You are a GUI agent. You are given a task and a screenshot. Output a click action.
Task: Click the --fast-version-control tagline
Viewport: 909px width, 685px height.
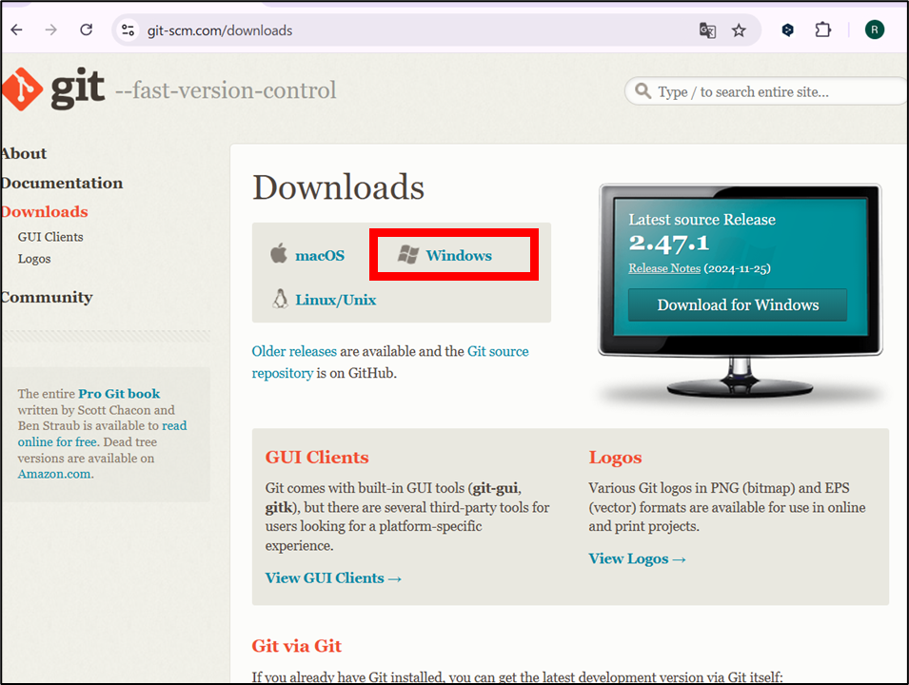(x=226, y=90)
